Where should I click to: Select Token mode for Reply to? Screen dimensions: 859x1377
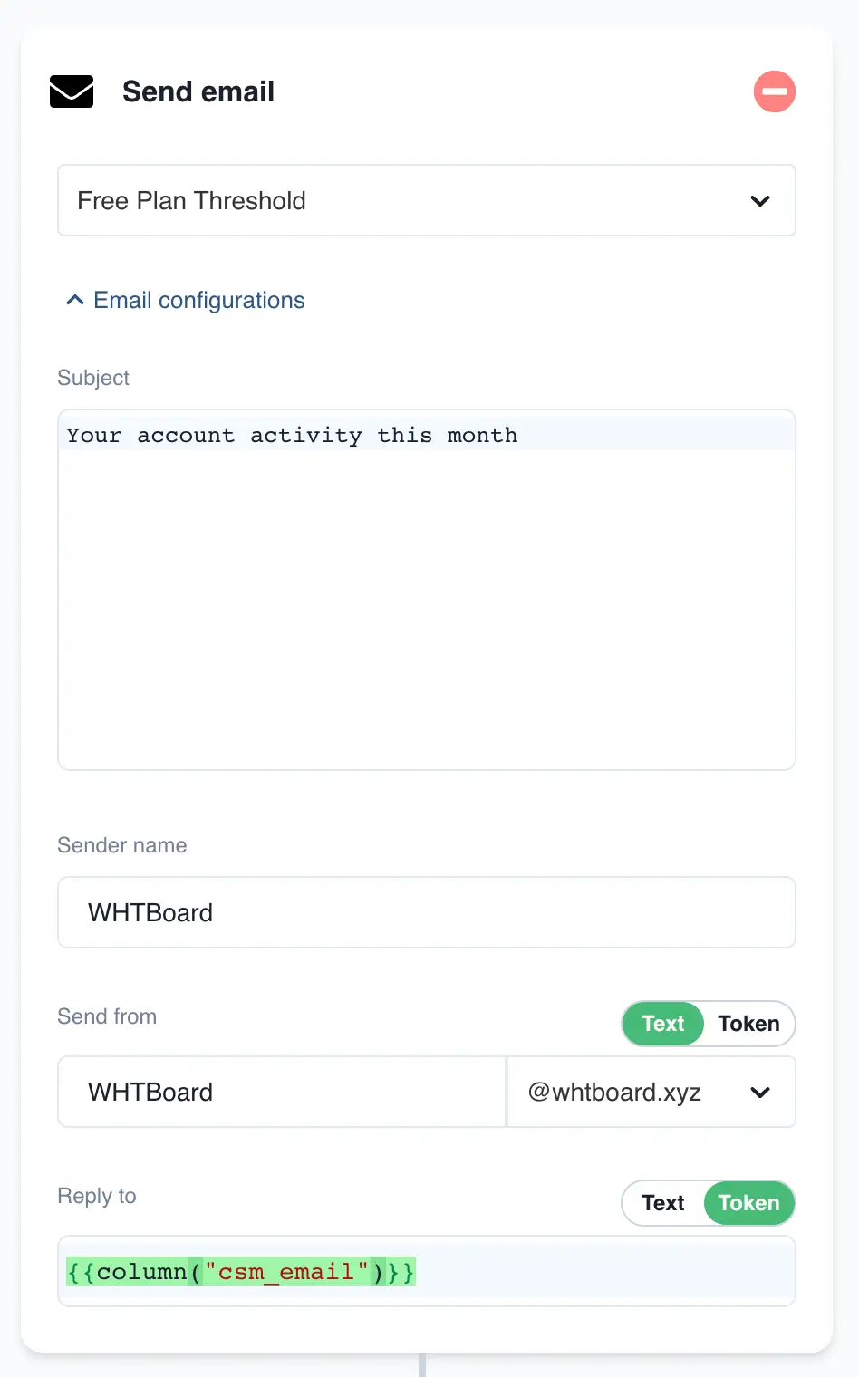(748, 1203)
